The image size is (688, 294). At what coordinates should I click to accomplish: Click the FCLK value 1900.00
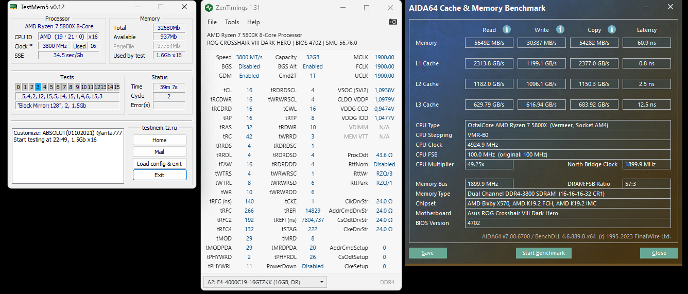384,66
